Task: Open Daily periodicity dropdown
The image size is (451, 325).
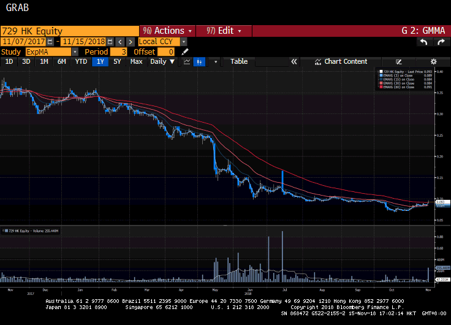Action: (x=162, y=61)
